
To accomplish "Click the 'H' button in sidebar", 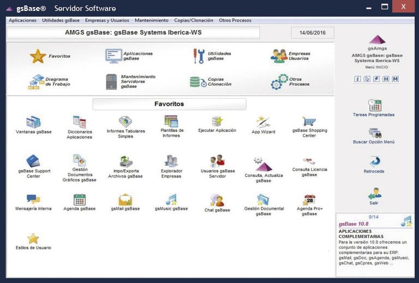I will coord(386,79).
